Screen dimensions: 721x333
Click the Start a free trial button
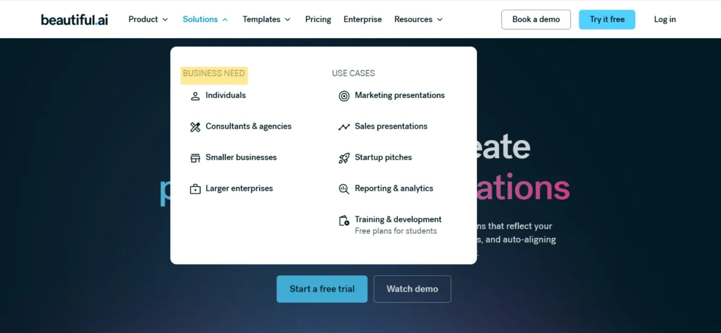(x=322, y=289)
